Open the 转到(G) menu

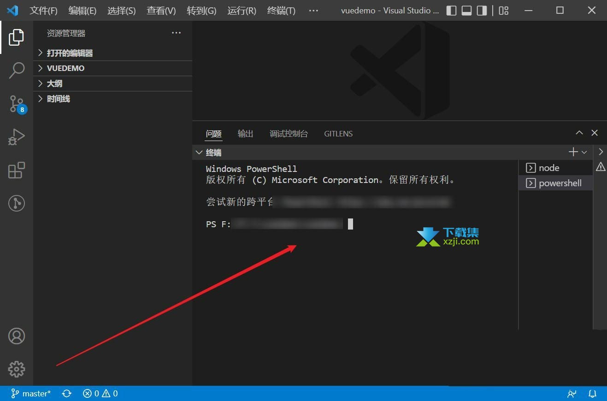click(x=201, y=11)
